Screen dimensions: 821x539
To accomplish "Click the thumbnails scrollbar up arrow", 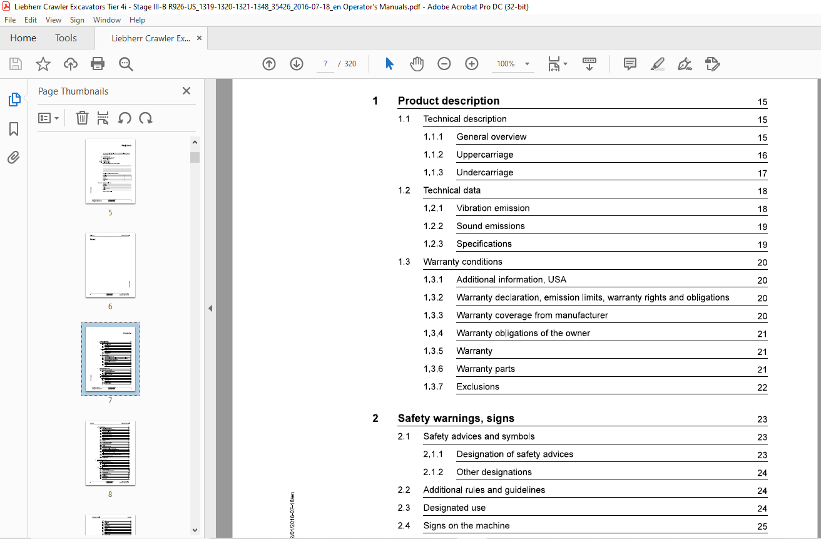I will point(195,143).
